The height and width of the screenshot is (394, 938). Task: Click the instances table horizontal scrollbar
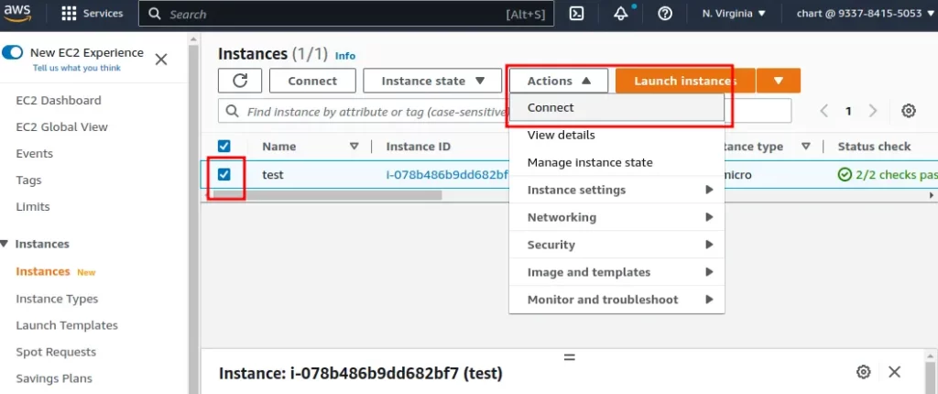pos(327,195)
